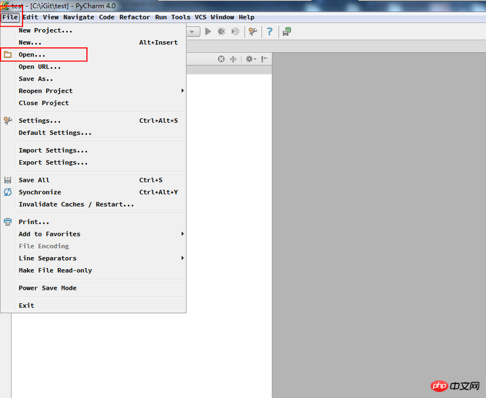Click the Run (play) toolbar icon
The image size is (486, 398).
208,32
